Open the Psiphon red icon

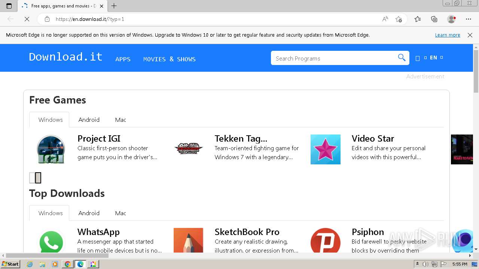point(326,241)
